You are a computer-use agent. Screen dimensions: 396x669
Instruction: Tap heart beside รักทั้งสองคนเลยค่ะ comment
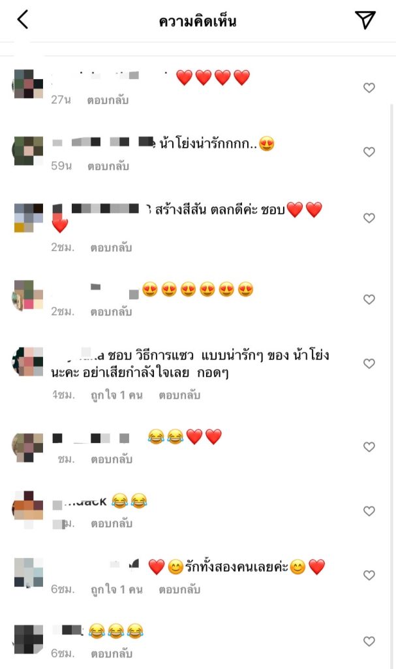pos(369,575)
